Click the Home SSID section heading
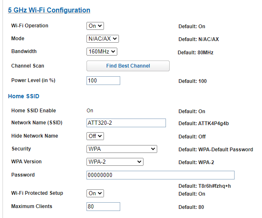262x218 pixels. coord(24,96)
